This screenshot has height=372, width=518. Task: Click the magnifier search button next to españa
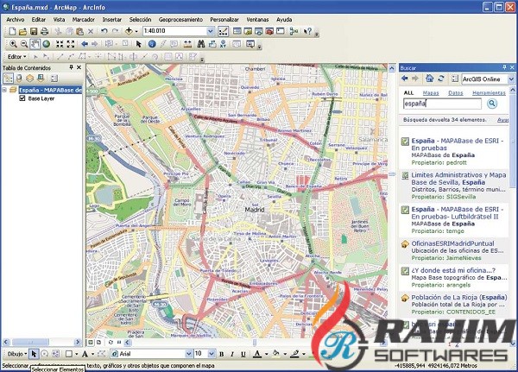pyautogui.click(x=492, y=104)
